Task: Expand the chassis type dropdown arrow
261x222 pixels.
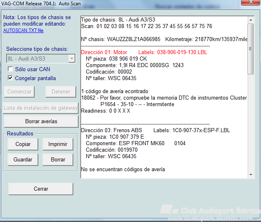Action: tap(72, 59)
